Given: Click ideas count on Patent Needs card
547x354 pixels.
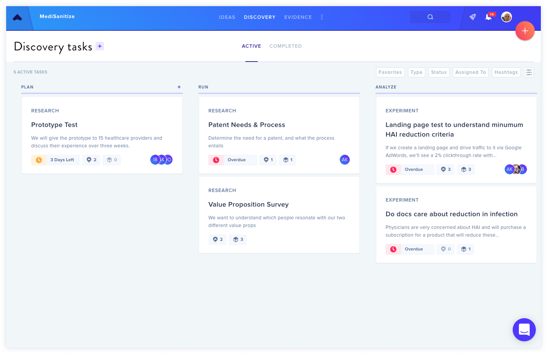Looking at the screenshot, I should point(268,160).
